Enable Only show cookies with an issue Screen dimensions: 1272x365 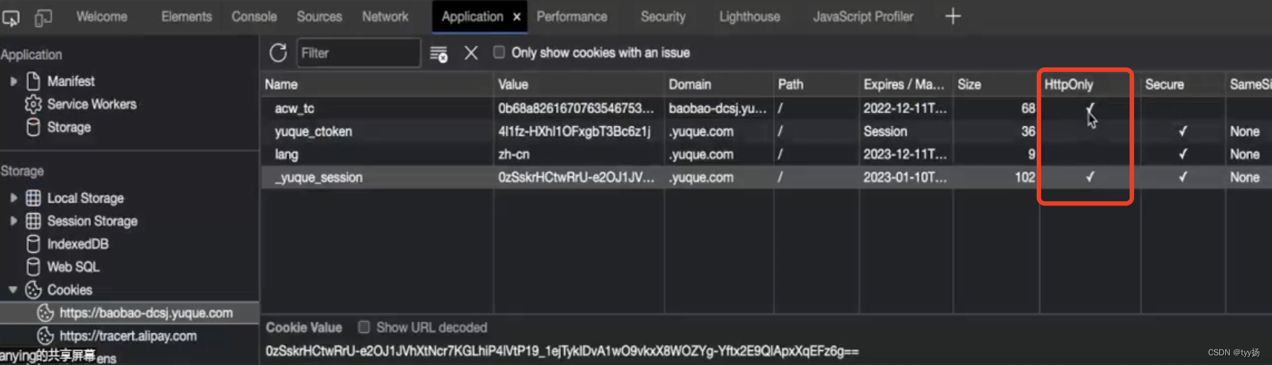[499, 52]
